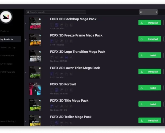This screenshot has height=133, width=165.
Task: Click the filmstrip icon under 3D Title Mega Pack
Action: pyautogui.click(x=71, y=106)
